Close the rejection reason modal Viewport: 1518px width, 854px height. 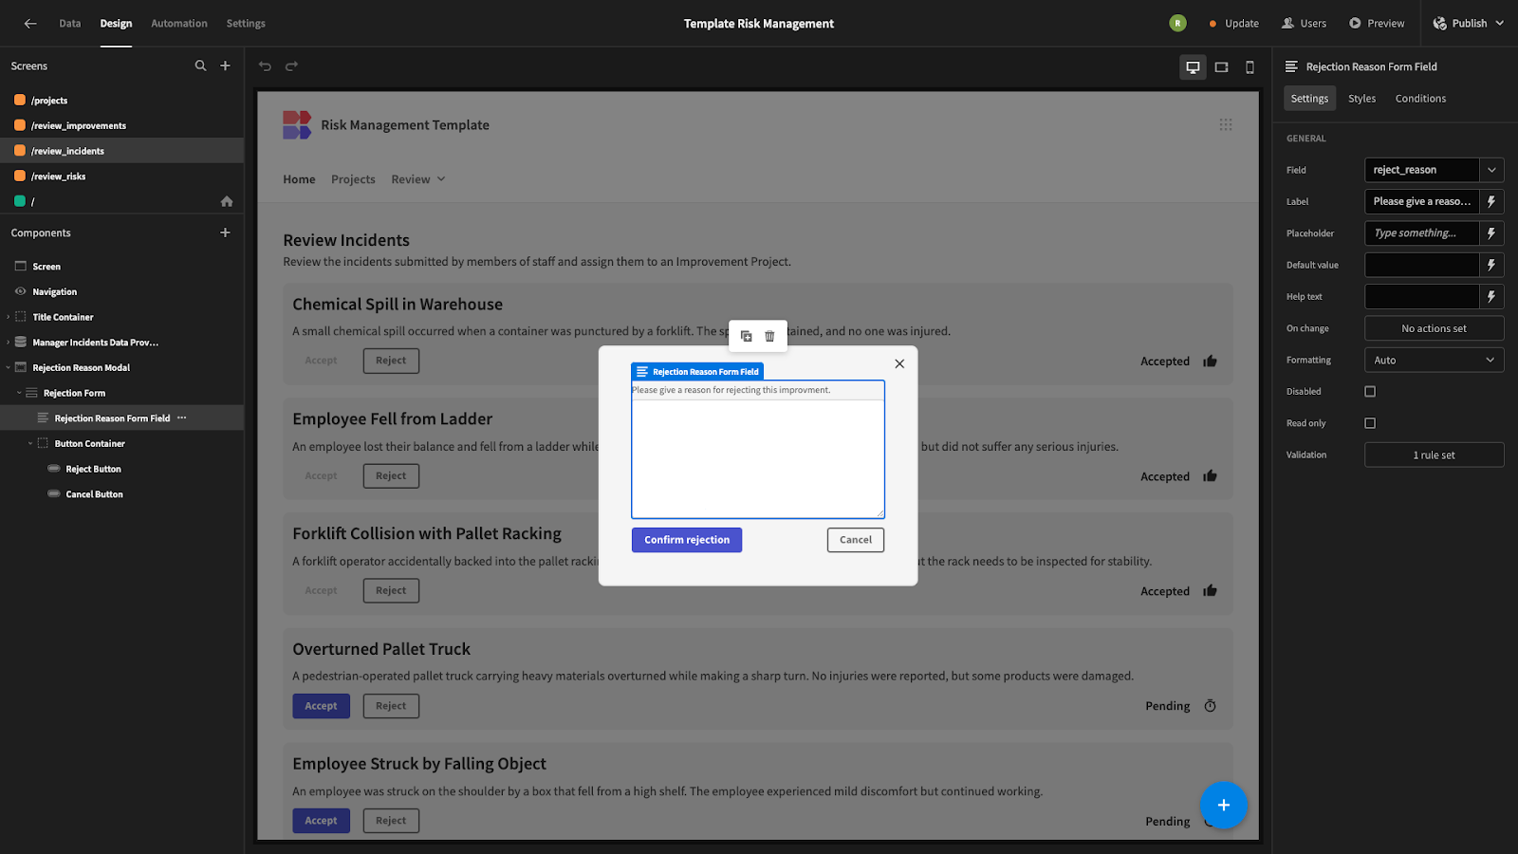pos(899,363)
